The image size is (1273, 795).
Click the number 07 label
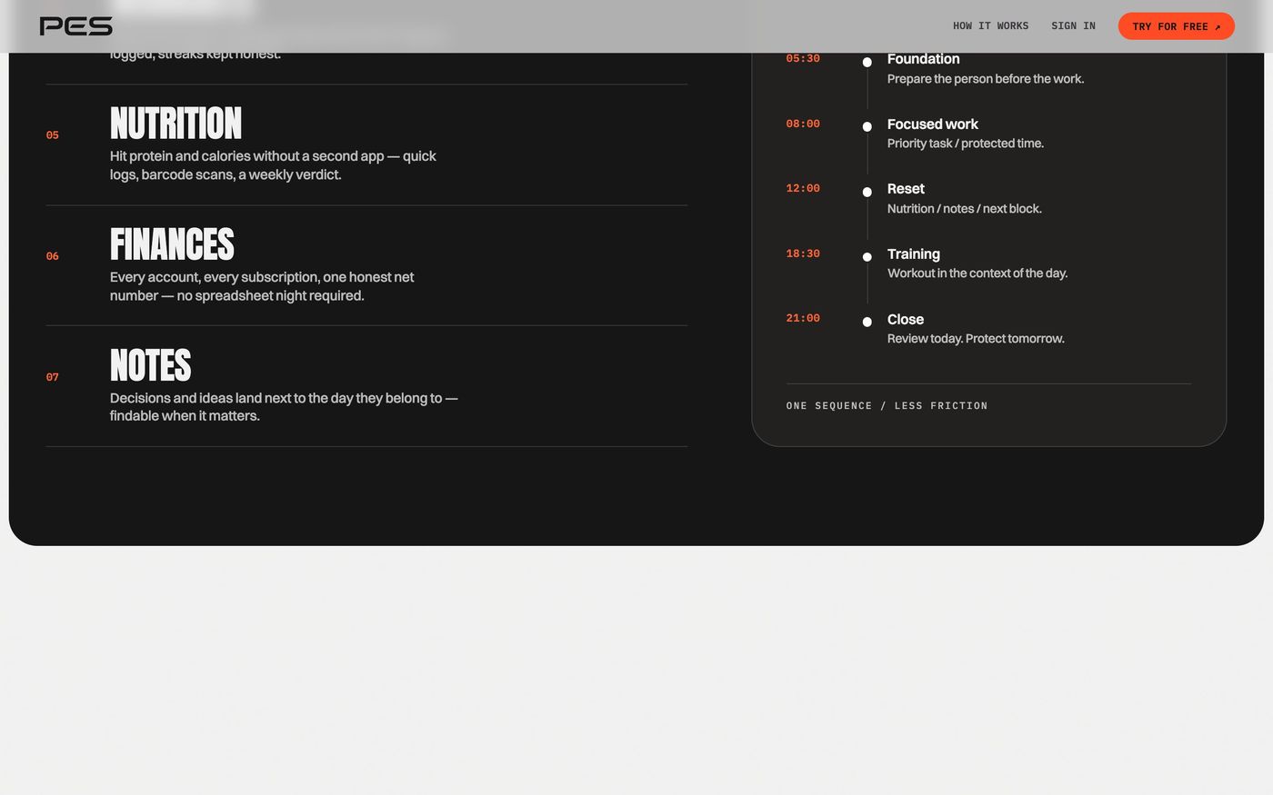pyautogui.click(x=53, y=377)
